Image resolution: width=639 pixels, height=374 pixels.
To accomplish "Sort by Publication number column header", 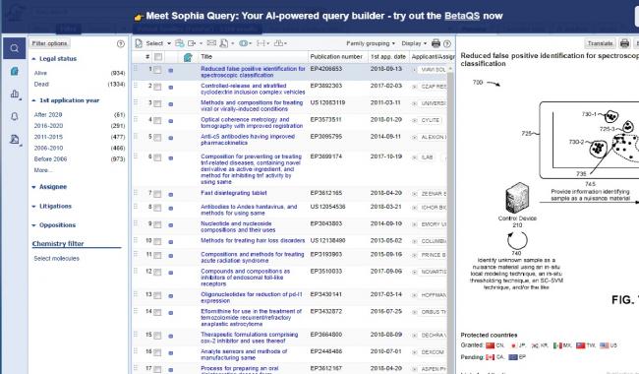I will tap(336, 57).
